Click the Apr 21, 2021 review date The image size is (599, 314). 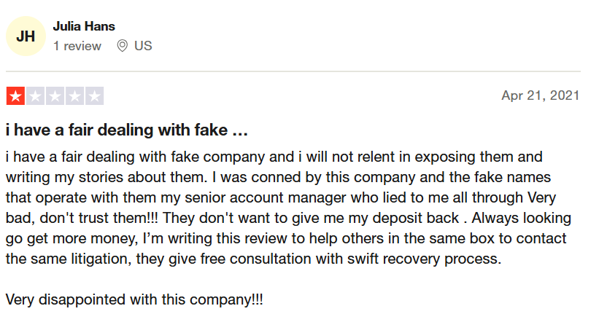pyautogui.click(x=540, y=95)
